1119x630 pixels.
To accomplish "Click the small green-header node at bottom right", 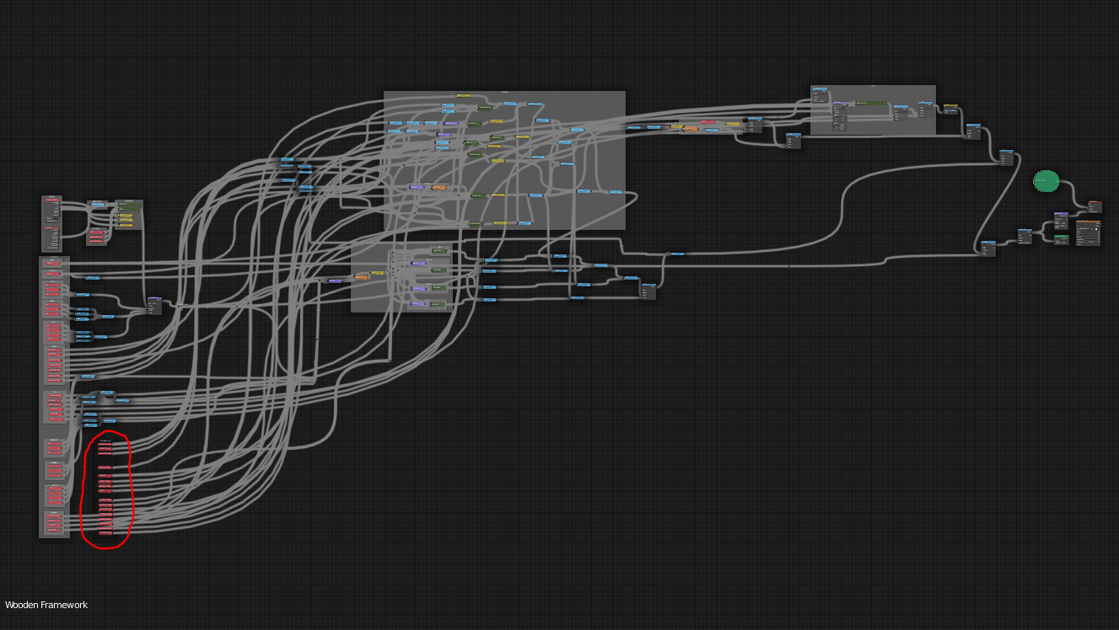I will click(x=1061, y=240).
